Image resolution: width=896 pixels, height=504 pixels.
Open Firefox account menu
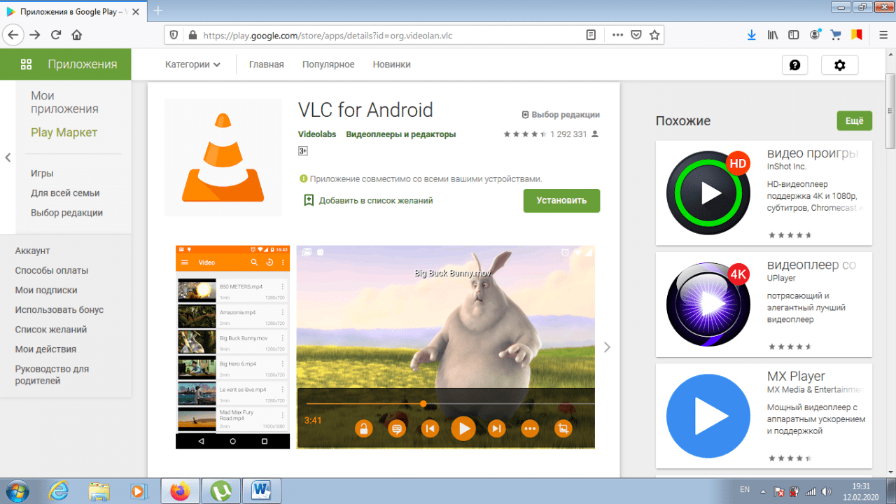[815, 34]
